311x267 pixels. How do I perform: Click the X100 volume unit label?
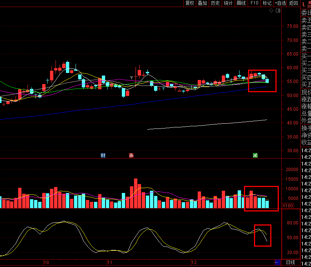tap(288, 206)
